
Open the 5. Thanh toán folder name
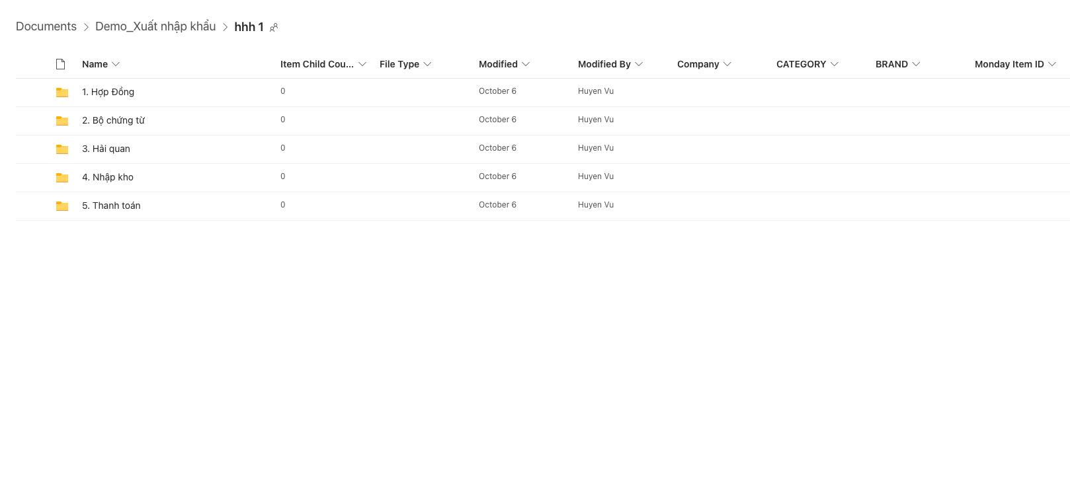pos(111,206)
